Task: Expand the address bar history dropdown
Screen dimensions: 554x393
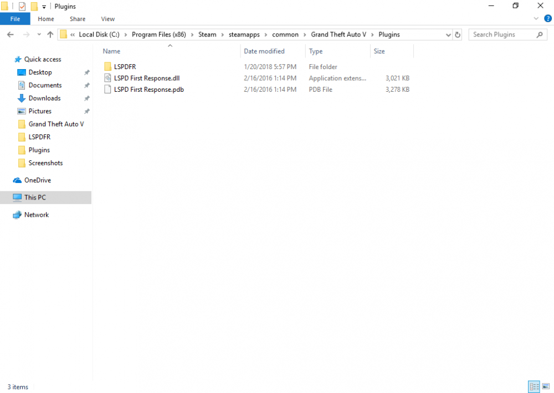Action: pos(448,34)
